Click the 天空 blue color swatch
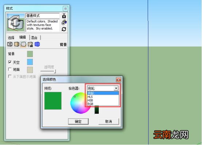202x145 pixels. [x=30, y=62]
